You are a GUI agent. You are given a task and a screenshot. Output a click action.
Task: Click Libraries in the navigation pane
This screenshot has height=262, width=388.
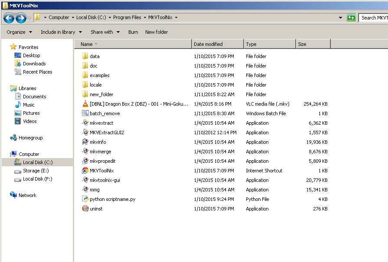[x=27, y=88]
